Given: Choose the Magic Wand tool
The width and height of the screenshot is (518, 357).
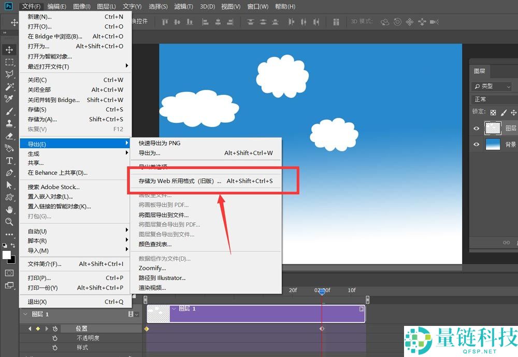Looking at the screenshot, I should (9, 87).
